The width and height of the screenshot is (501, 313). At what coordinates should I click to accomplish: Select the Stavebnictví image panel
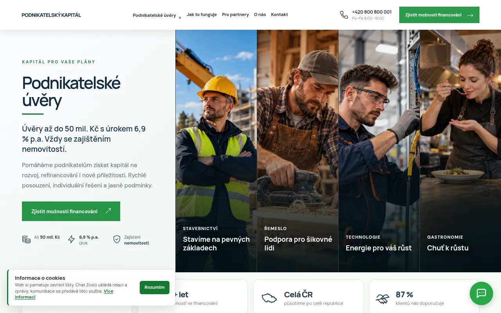(x=216, y=151)
